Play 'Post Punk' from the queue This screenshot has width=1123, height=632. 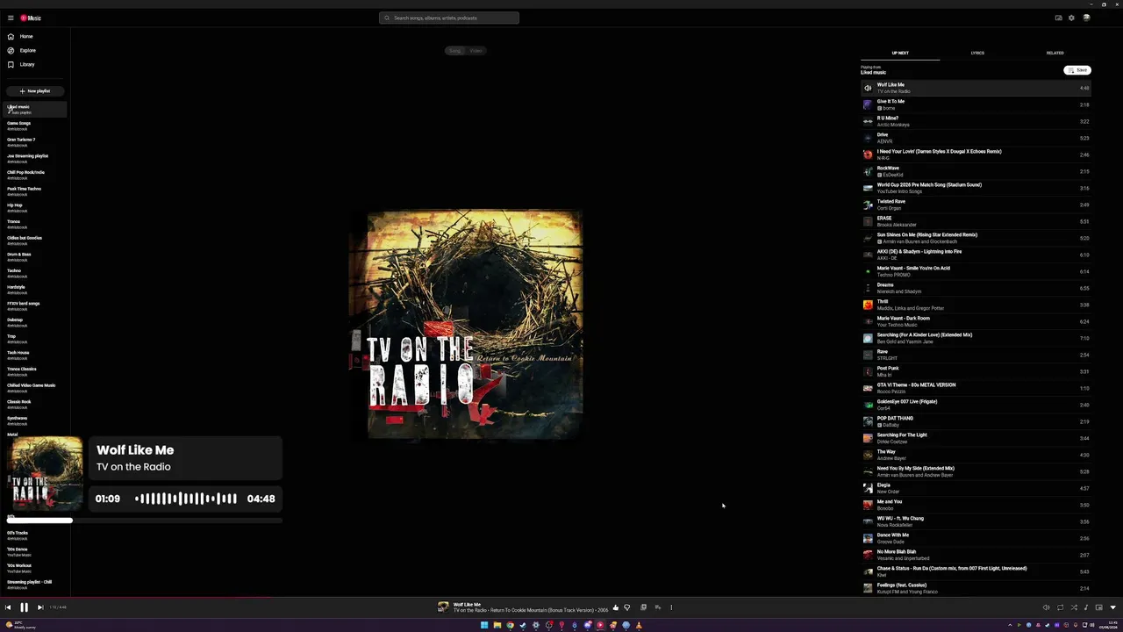pos(976,371)
